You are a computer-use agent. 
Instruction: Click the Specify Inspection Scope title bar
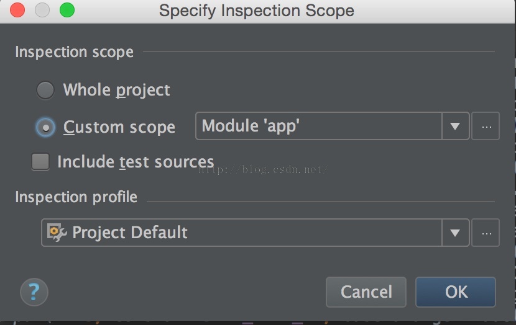pos(257,11)
